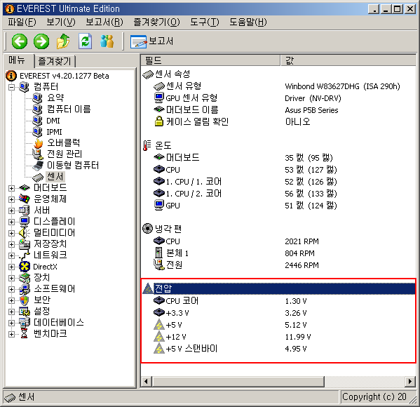Expand the DirectX tree node

(11, 267)
